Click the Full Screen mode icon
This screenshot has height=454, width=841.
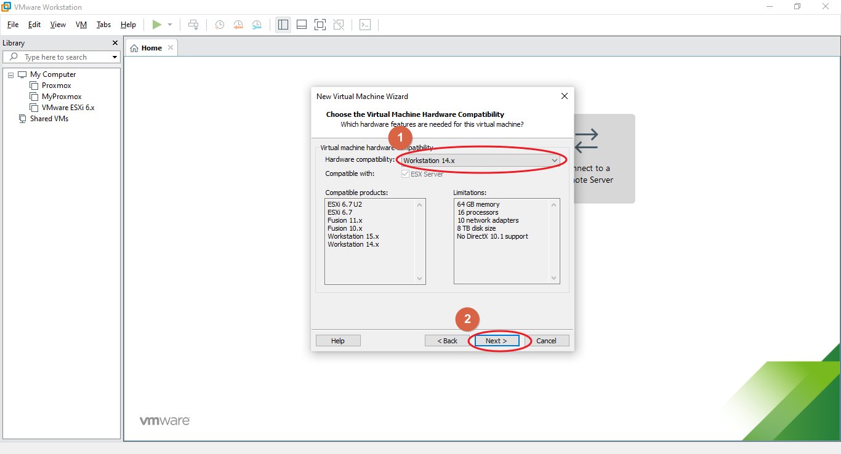pos(320,25)
